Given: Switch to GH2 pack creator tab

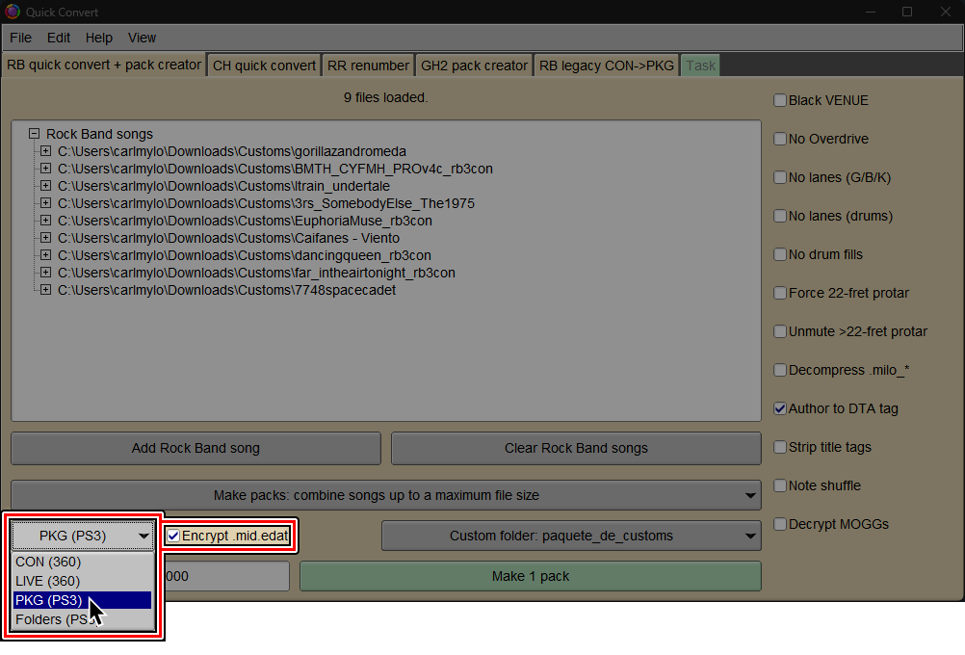Looking at the screenshot, I should click(x=474, y=65).
